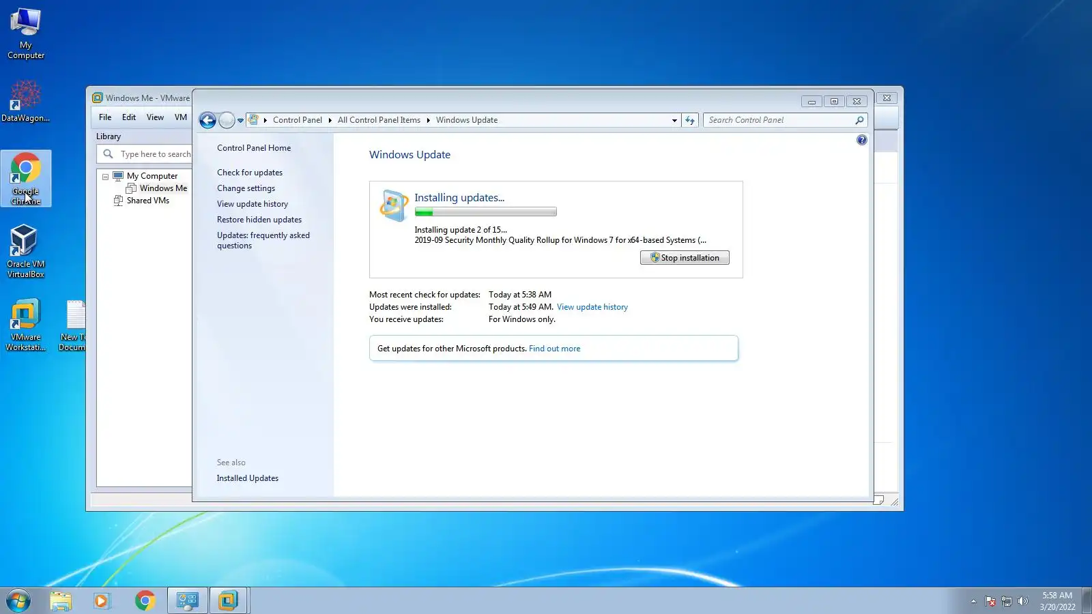Image resolution: width=1092 pixels, height=614 pixels.
Task: Expand arrow after Control Panel breadcrumb
Action: pos(330,120)
